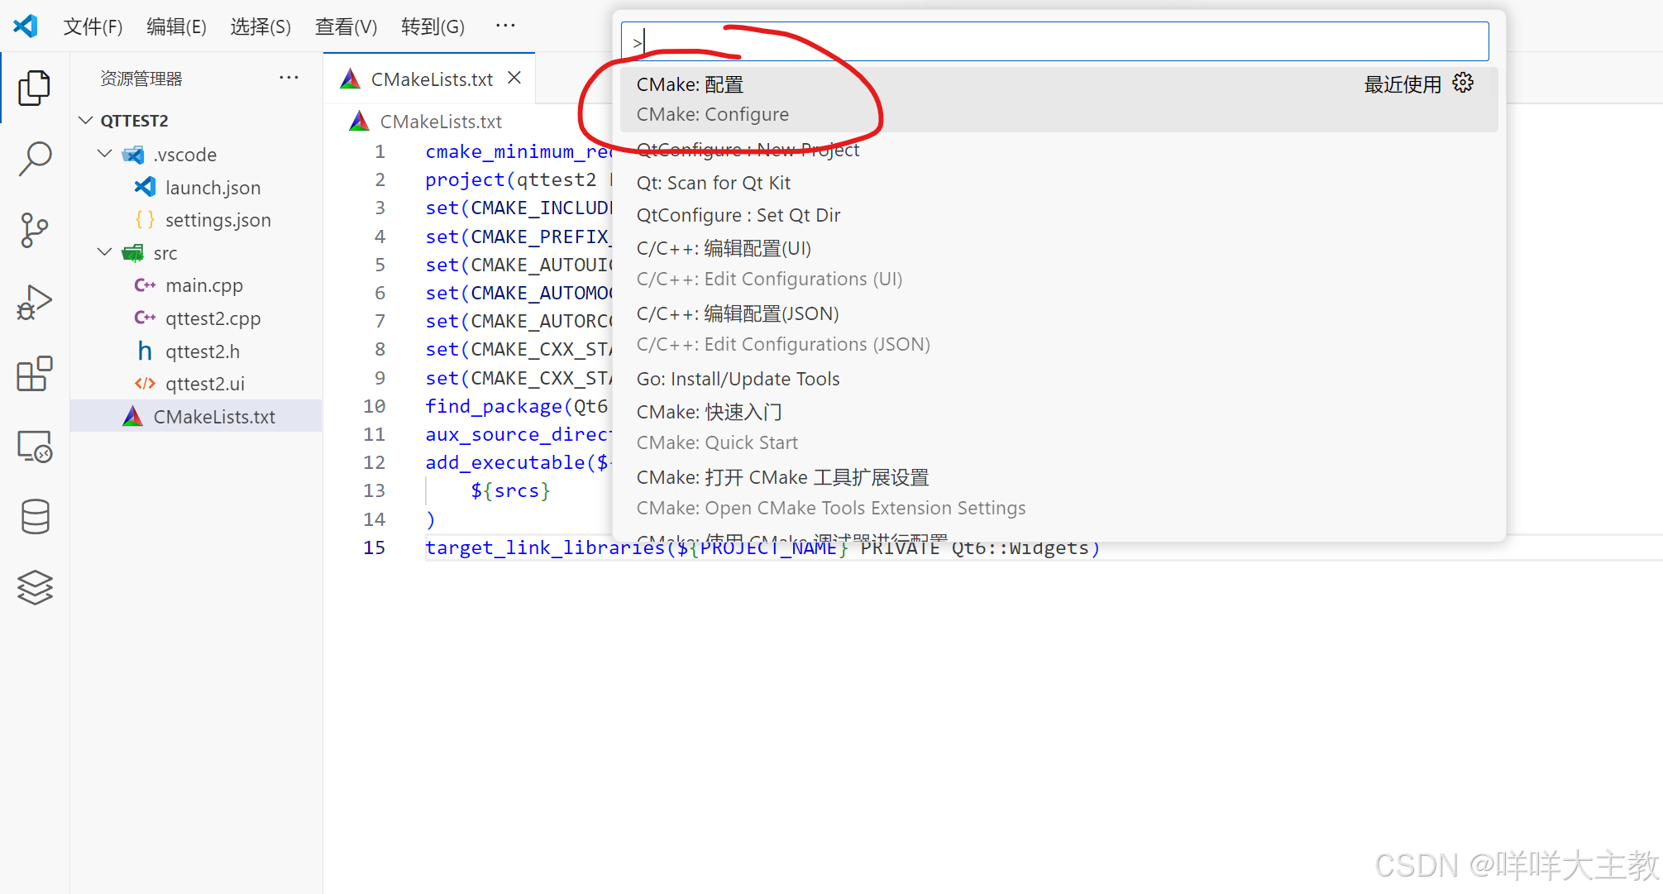Run Qt: Scan for Qt Kit command

click(1058, 183)
